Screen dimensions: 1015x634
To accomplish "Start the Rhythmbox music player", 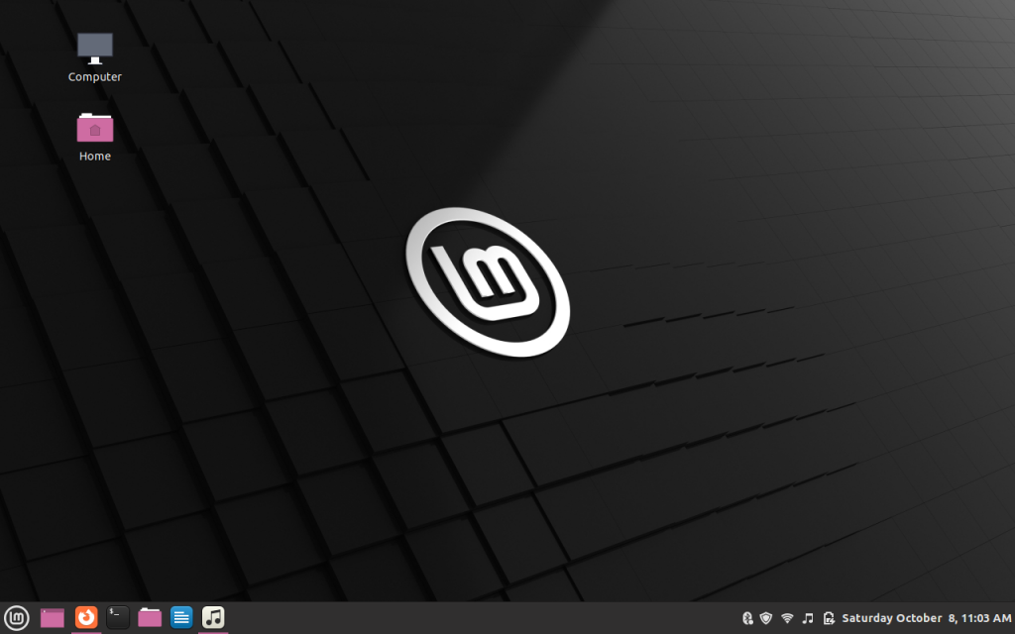I will point(213,617).
